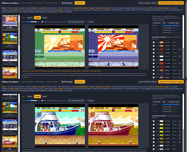The image size is (187, 152).
Task: Click 'Annuler' above the yacht stage preview
Action: pos(91,101)
